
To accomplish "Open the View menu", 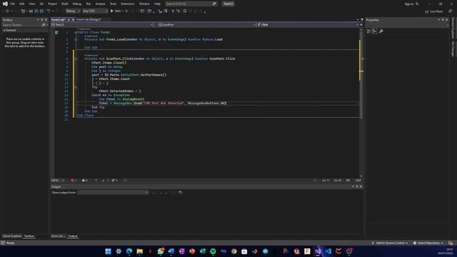I will point(31,4).
